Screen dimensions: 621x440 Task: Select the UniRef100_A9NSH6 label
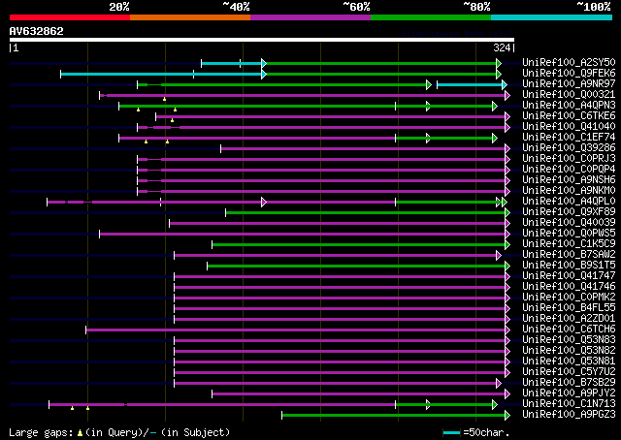(x=569, y=180)
